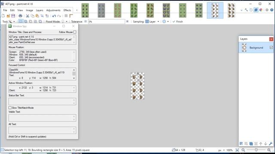This screenshot has width=275, height=154.
Task: Click Zoom to Window icon
Action: click(237, 150)
